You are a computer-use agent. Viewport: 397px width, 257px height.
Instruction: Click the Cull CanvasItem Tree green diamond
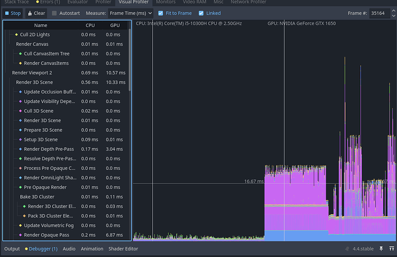click(20, 54)
